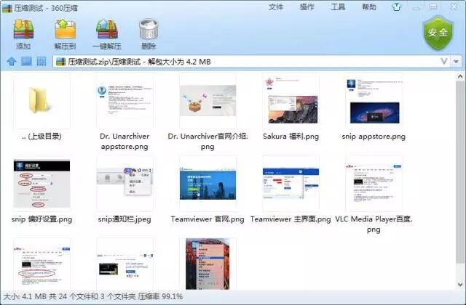466x305 pixels.
Task: Click the vertical scrollbar thumb
Action: [x=460, y=171]
